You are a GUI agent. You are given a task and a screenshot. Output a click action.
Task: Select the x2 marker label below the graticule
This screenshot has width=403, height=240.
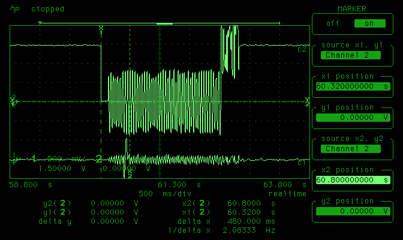[x=130, y=174]
